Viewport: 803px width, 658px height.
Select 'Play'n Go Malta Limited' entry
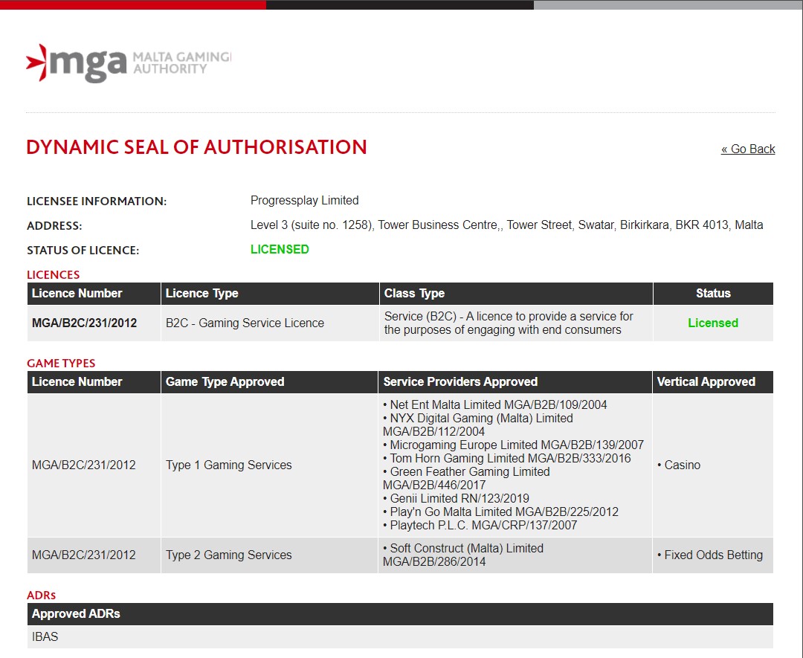point(501,512)
